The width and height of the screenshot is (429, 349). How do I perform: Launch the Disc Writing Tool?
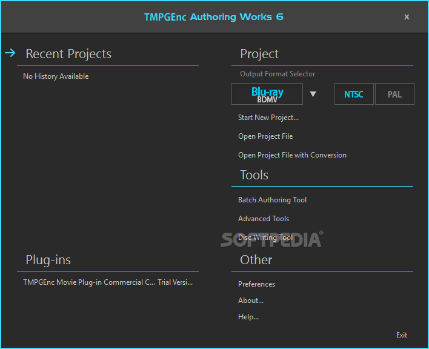coord(265,238)
